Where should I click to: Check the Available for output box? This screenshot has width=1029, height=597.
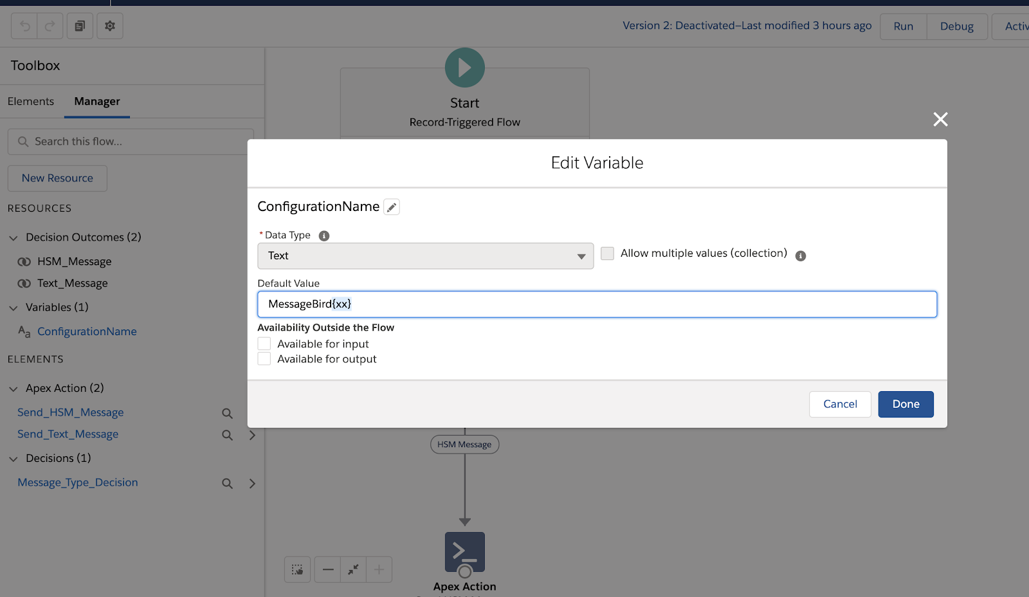[264, 359]
